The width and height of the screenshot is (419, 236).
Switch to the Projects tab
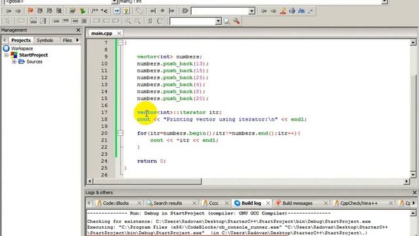pyautogui.click(x=21, y=40)
